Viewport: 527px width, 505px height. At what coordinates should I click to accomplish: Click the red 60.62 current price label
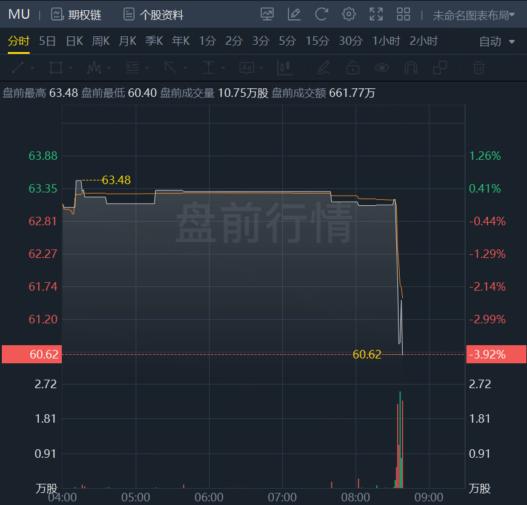click(32, 354)
